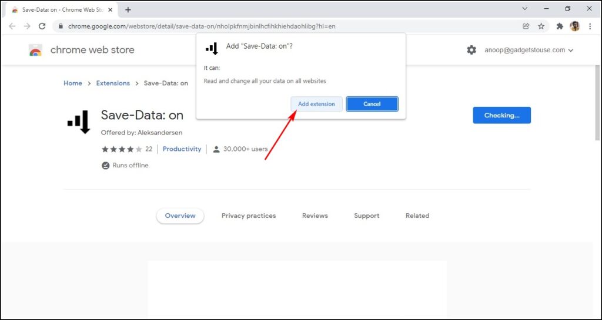Image resolution: width=602 pixels, height=320 pixels.
Task: Click the Save-Data icon in the dialog
Action: (212, 48)
